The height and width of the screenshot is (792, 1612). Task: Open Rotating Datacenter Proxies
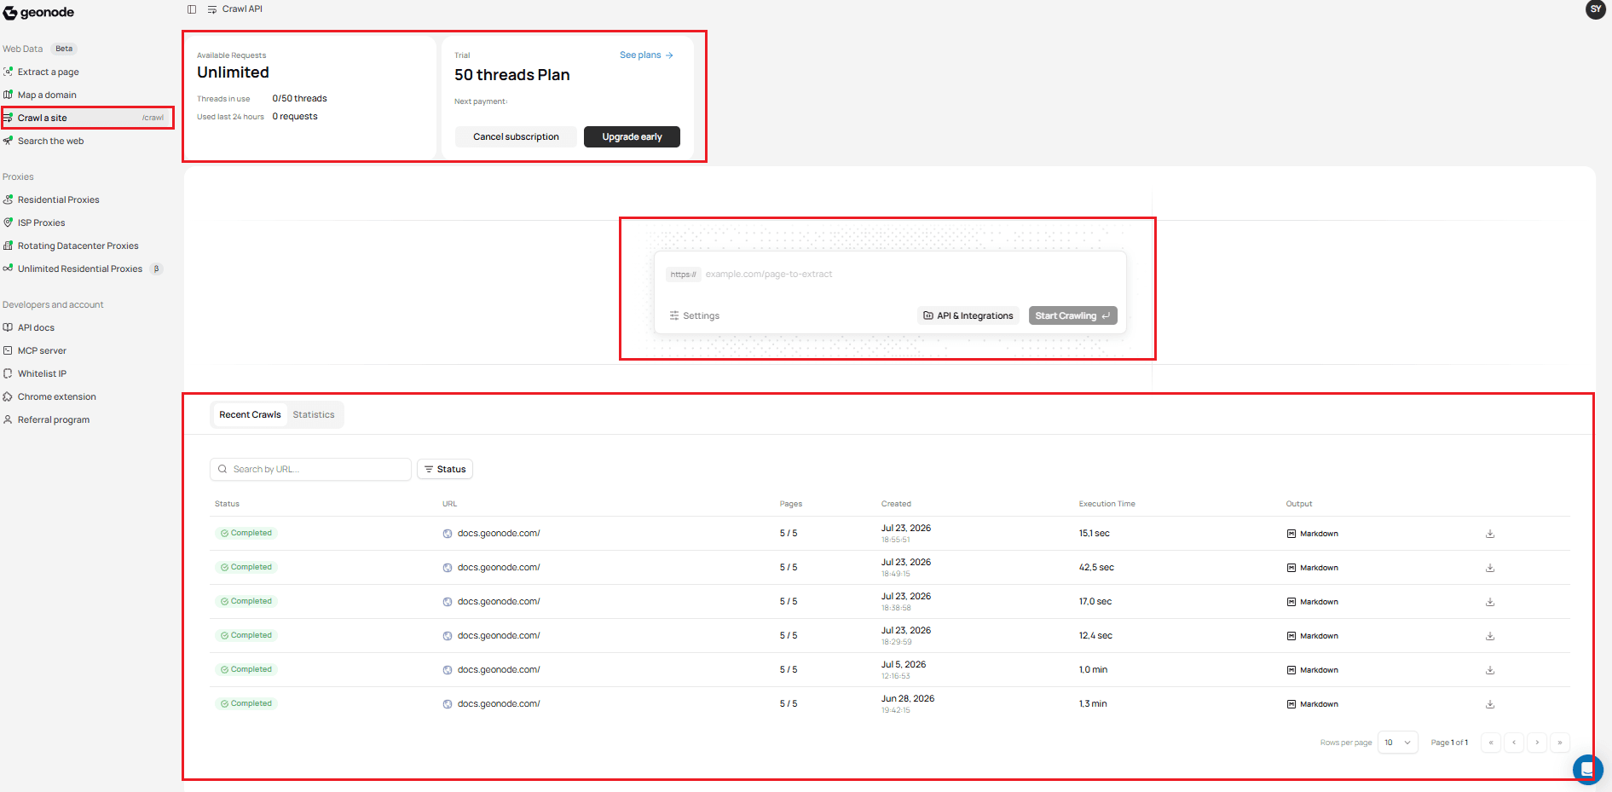pos(78,246)
